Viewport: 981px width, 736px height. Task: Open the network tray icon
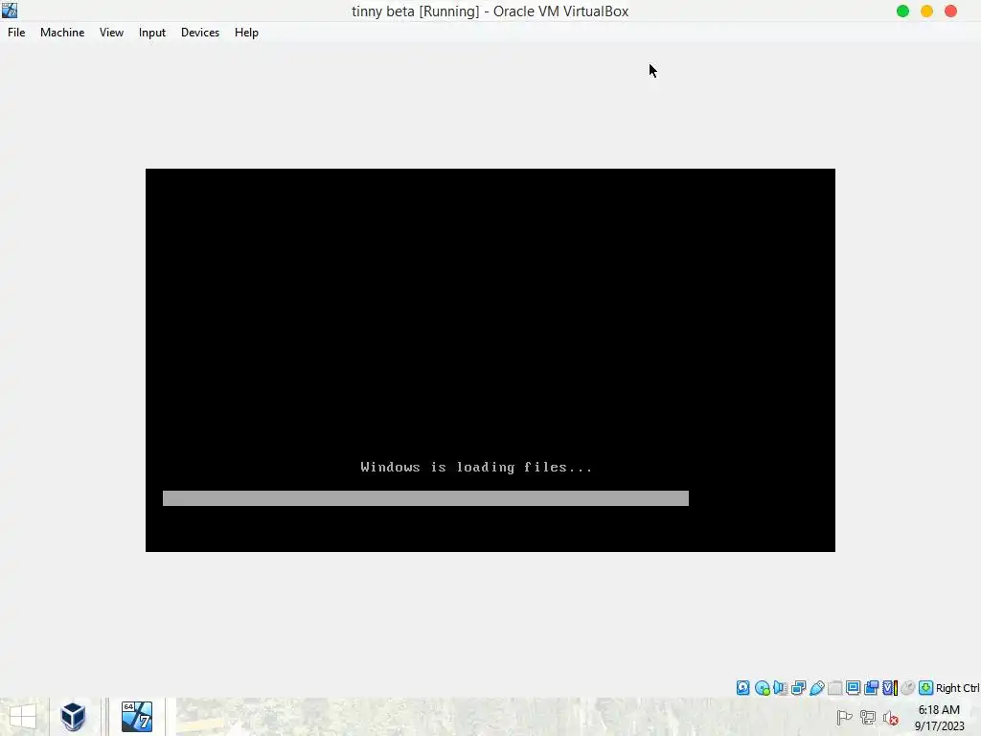pos(868,718)
